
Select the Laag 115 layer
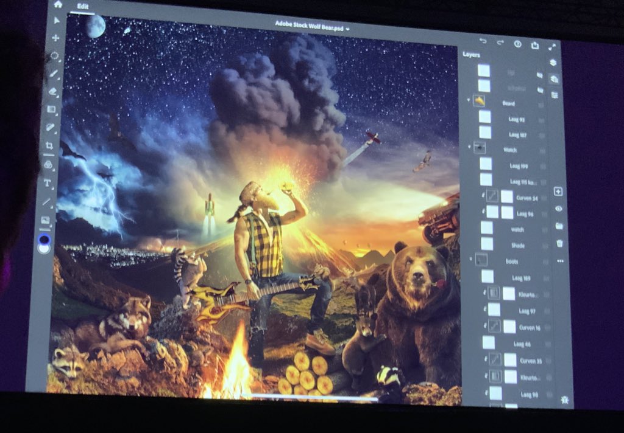tap(513, 181)
